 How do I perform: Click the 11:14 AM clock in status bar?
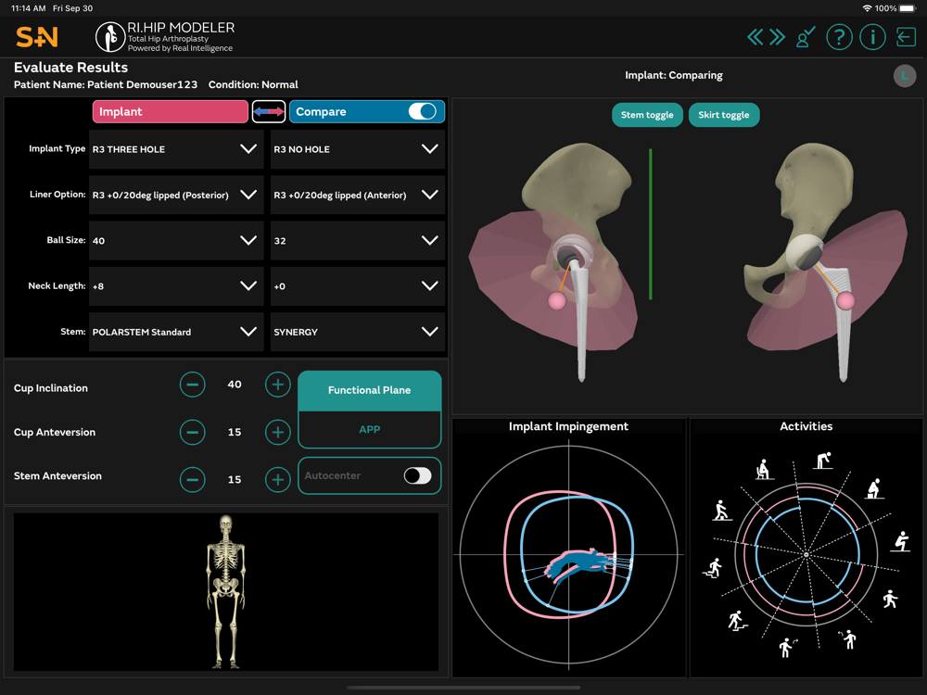point(29,8)
